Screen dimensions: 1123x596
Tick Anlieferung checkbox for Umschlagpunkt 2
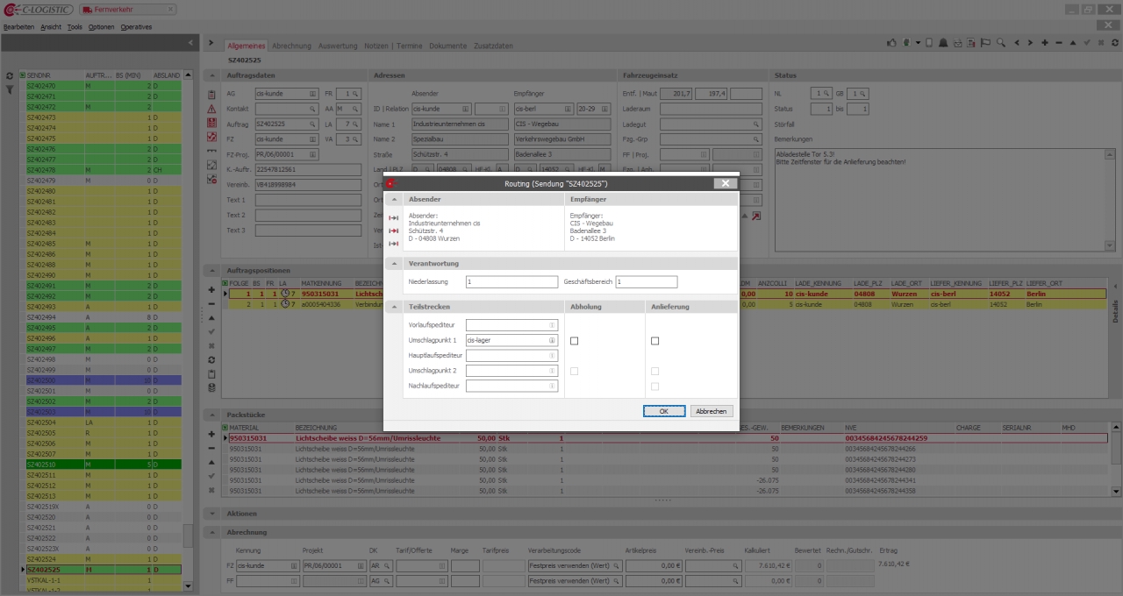[654, 371]
